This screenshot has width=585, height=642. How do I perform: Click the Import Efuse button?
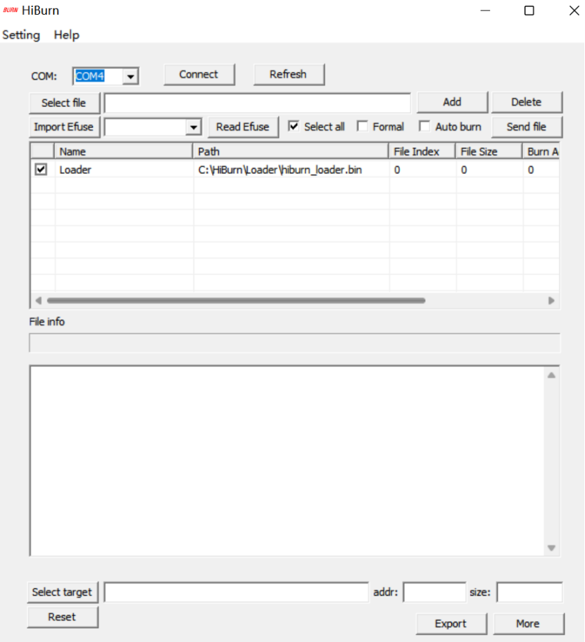coord(64,127)
